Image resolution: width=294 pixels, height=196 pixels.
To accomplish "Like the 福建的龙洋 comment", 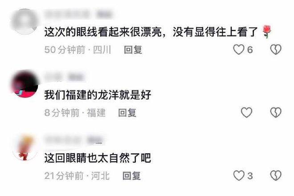I will tap(246, 112).
